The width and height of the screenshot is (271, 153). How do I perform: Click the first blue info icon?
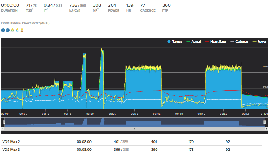click(x=3, y=30)
